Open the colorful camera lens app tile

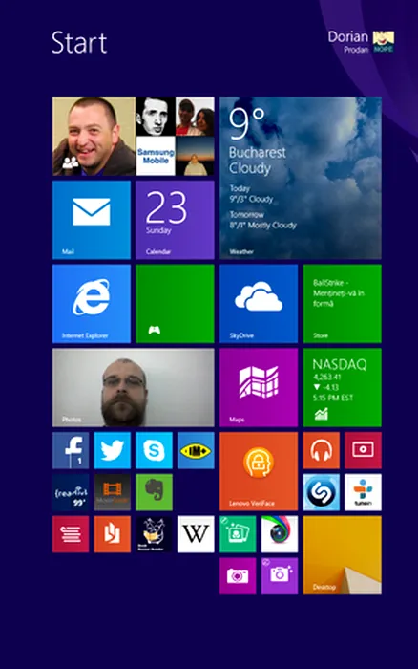pyautogui.click(x=280, y=534)
